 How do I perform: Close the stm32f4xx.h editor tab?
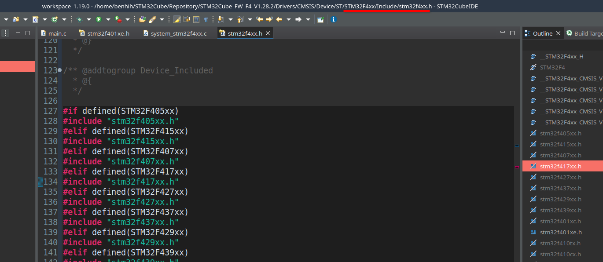click(268, 33)
